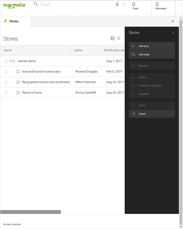Click the green leaf Stories icon
This screenshot has width=183, height=229.
click(5, 21)
